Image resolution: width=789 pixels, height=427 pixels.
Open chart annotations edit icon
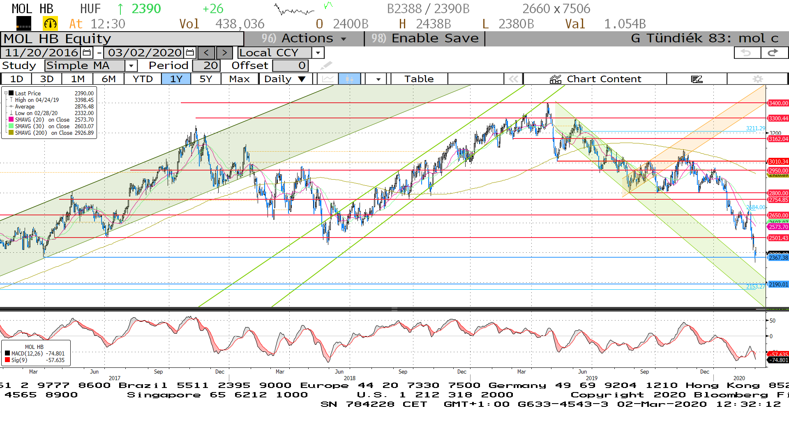click(697, 78)
